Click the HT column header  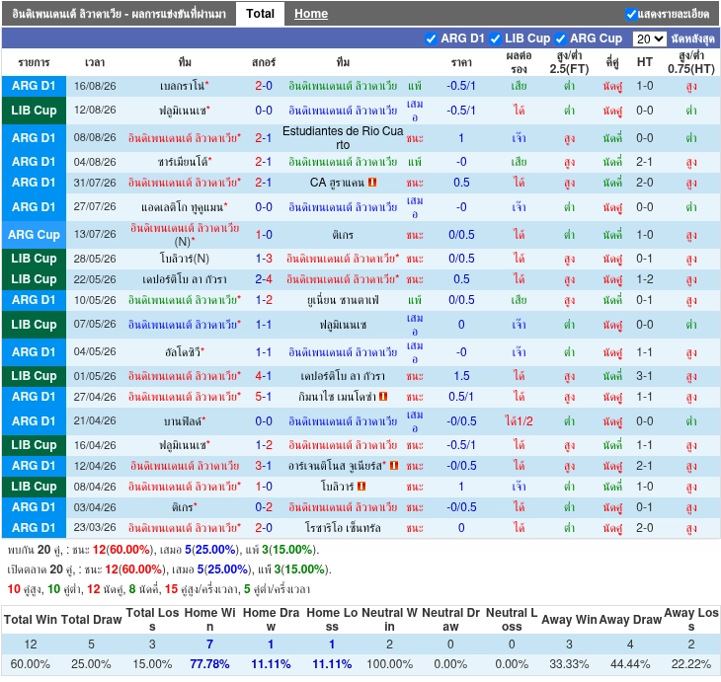tap(644, 62)
